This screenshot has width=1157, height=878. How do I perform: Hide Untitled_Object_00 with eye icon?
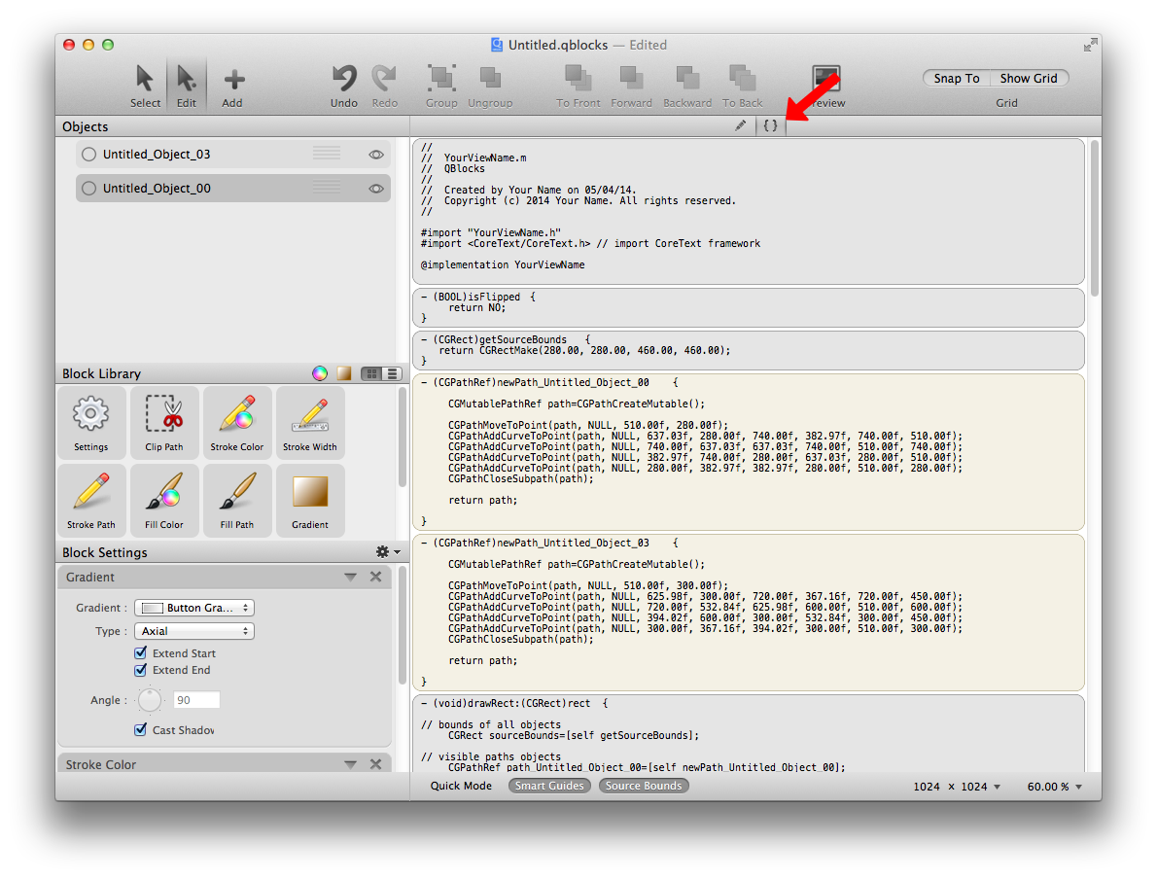(x=376, y=189)
